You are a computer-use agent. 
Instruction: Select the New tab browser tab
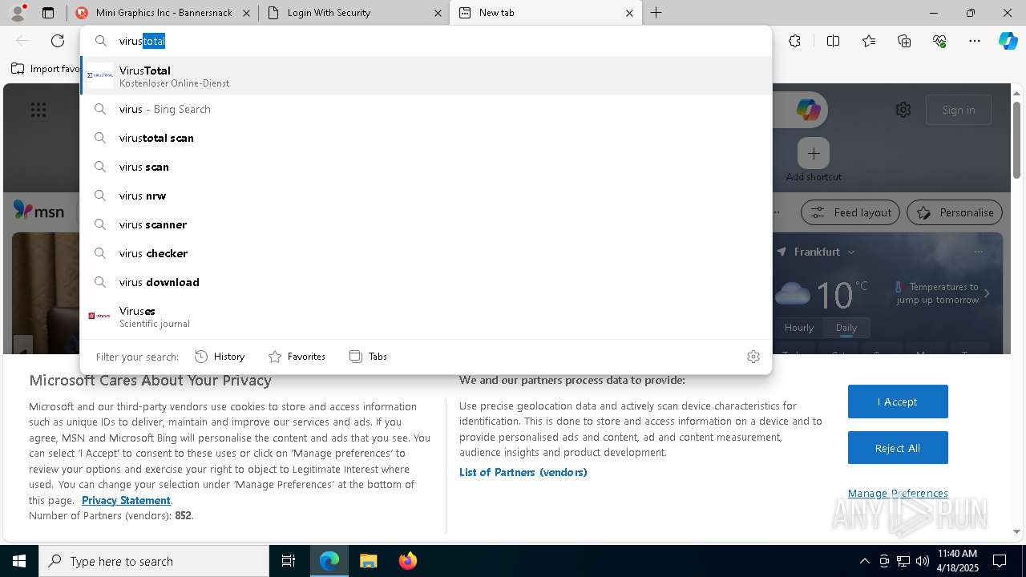tap(546, 13)
